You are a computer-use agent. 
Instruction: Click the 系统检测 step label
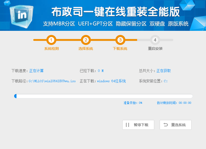pyautogui.click(x=51, y=49)
